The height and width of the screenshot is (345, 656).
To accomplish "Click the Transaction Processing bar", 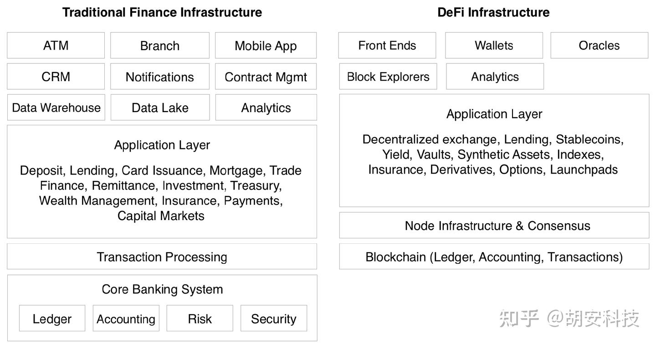I will point(162,257).
